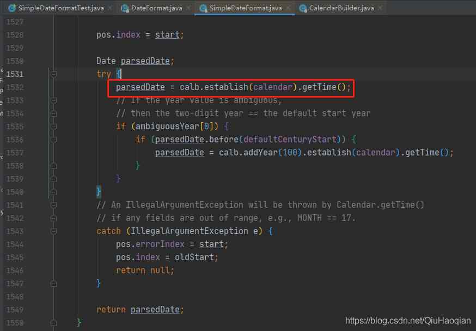
Task: Toggle fold marker at line 1542
Action: [x=54, y=218]
